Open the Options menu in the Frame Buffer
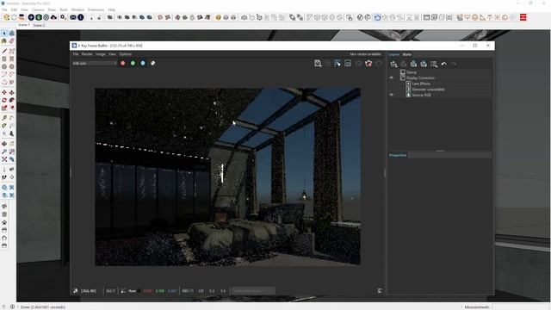Screen dimensions: 551x310 click(x=126, y=54)
